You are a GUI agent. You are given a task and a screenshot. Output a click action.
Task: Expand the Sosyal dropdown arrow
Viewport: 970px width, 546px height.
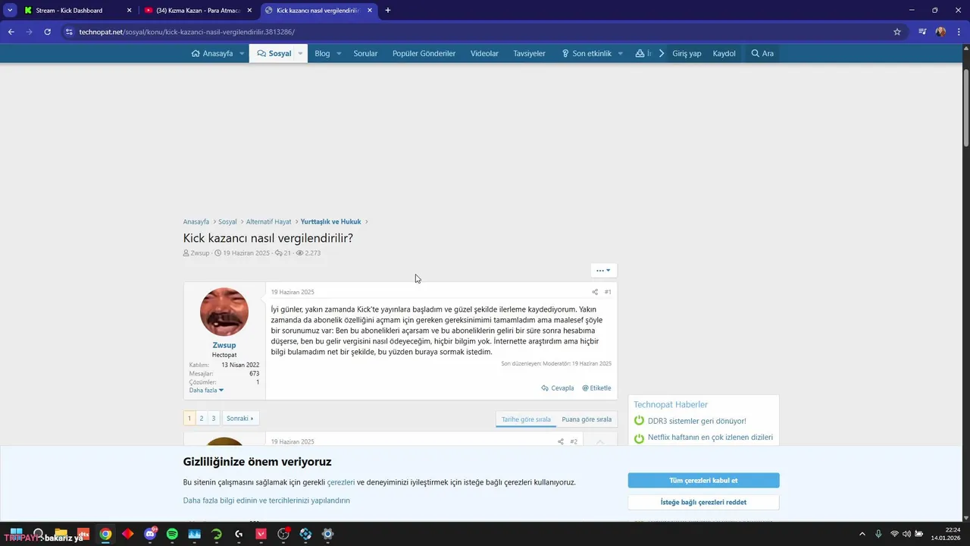(300, 54)
